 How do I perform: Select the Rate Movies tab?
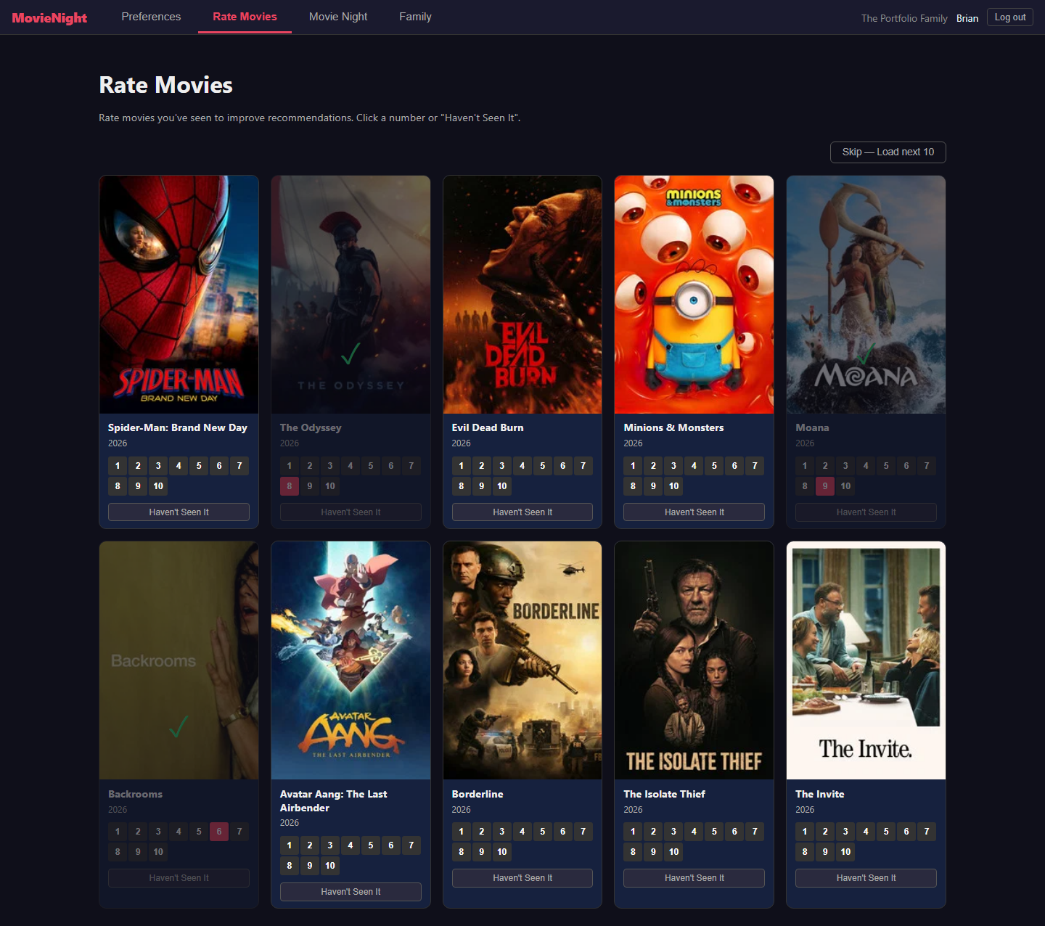245,17
